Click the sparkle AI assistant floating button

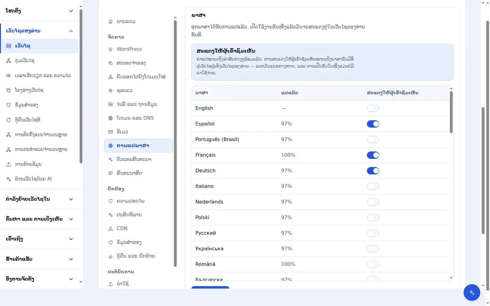pos(472,292)
